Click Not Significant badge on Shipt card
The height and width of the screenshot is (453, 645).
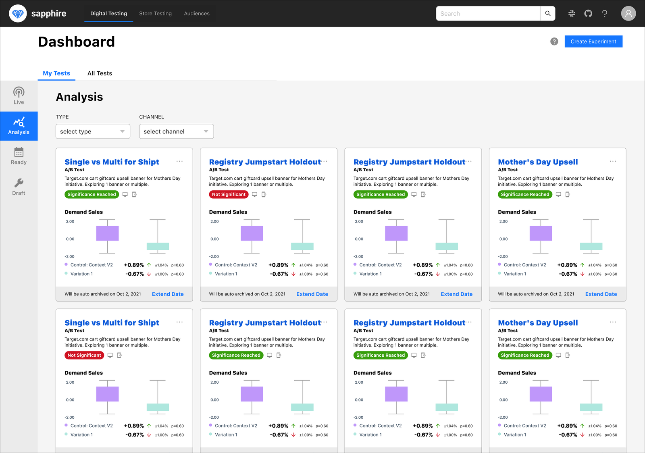pos(84,355)
